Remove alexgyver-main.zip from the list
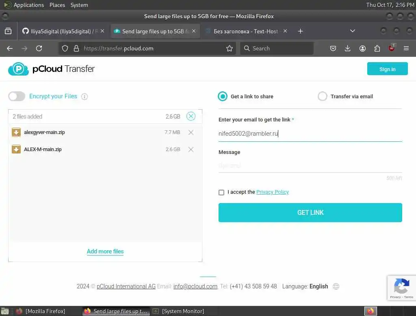The image size is (416, 316). click(x=191, y=132)
